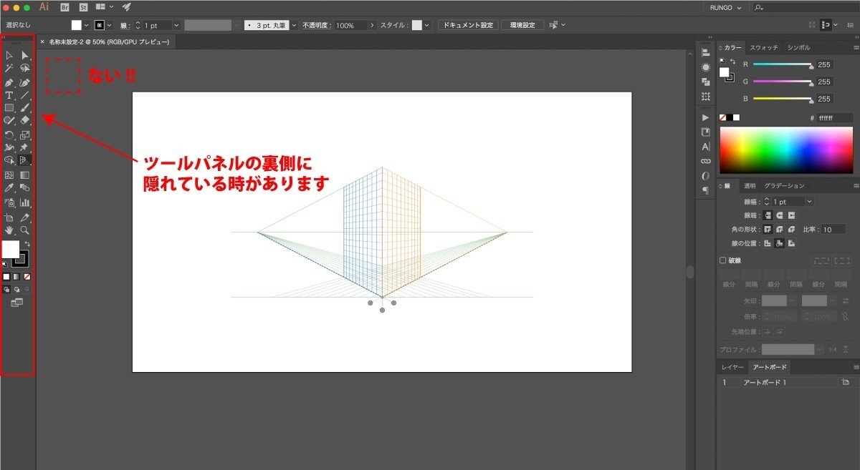Screen dimensions: 860x470
Task: Select the Paintbrush tool
Action: (x=24, y=107)
